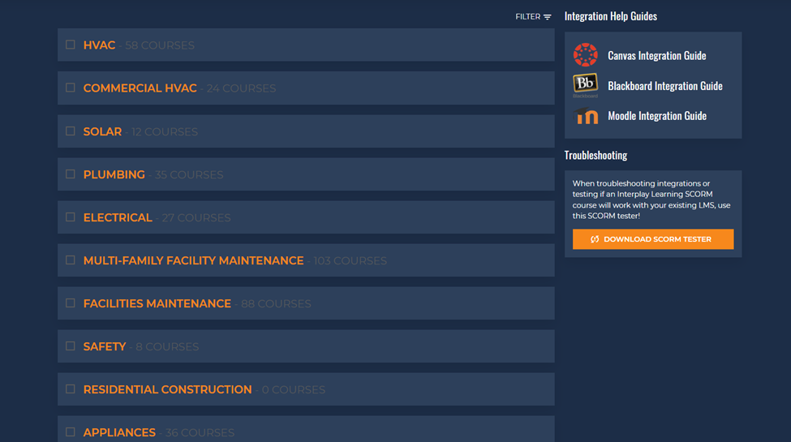Image resolution: width=791 pixels, height=442 pixels.
Task: Open the Moodle Integration Guide link
Action: coord(657,115)
